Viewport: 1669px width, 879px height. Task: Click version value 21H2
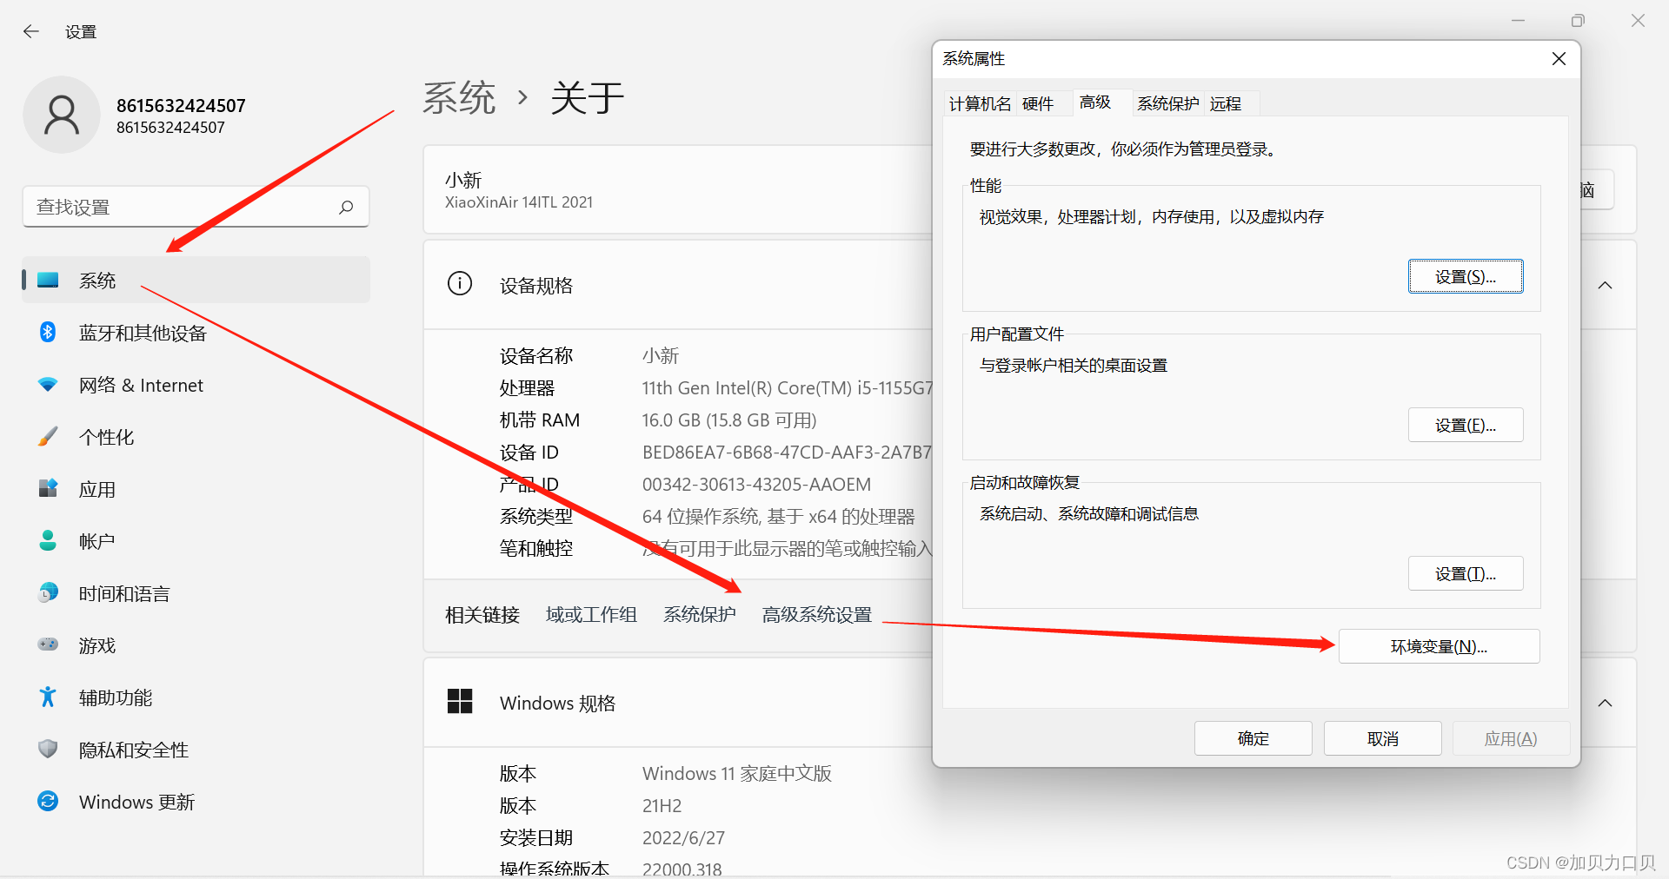click(x=662, y=806)
